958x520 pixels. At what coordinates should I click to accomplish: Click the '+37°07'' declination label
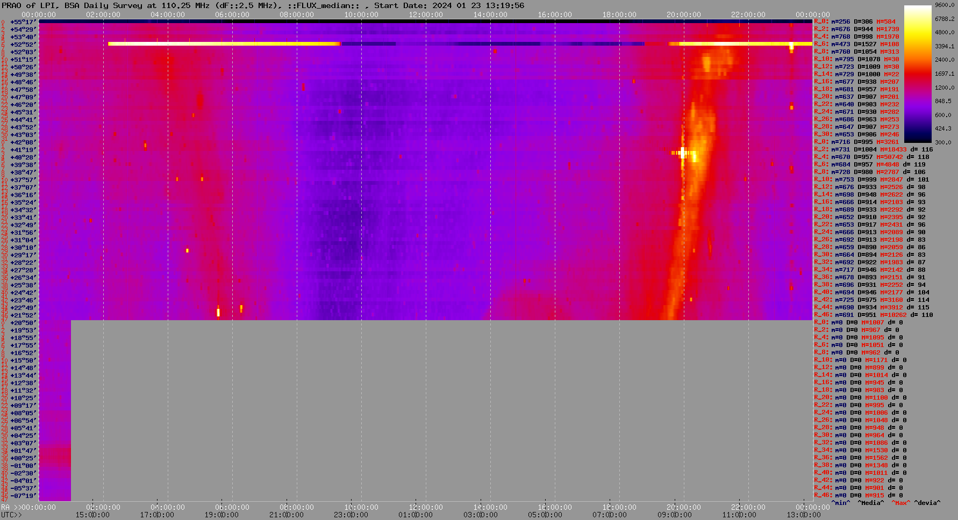click(23, 187)
